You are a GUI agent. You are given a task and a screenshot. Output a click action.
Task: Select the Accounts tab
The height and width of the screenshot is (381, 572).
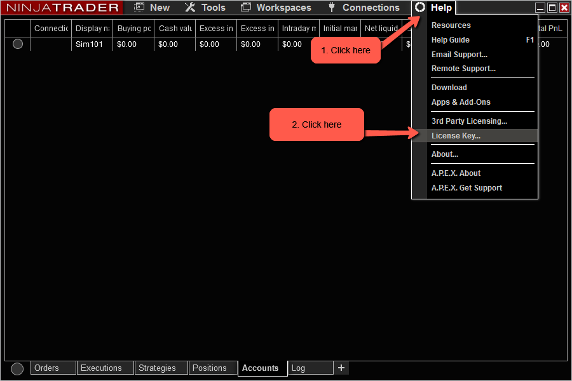[262, 368]
